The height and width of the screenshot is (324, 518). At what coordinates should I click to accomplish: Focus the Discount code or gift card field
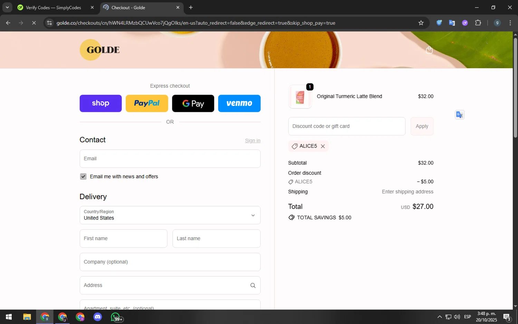347,126
